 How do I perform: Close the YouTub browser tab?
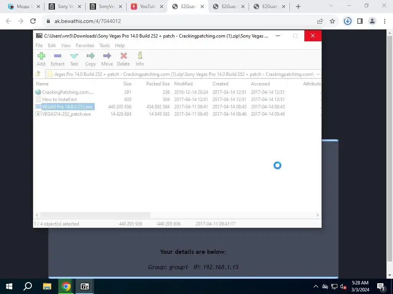click(x=162, y=7)
